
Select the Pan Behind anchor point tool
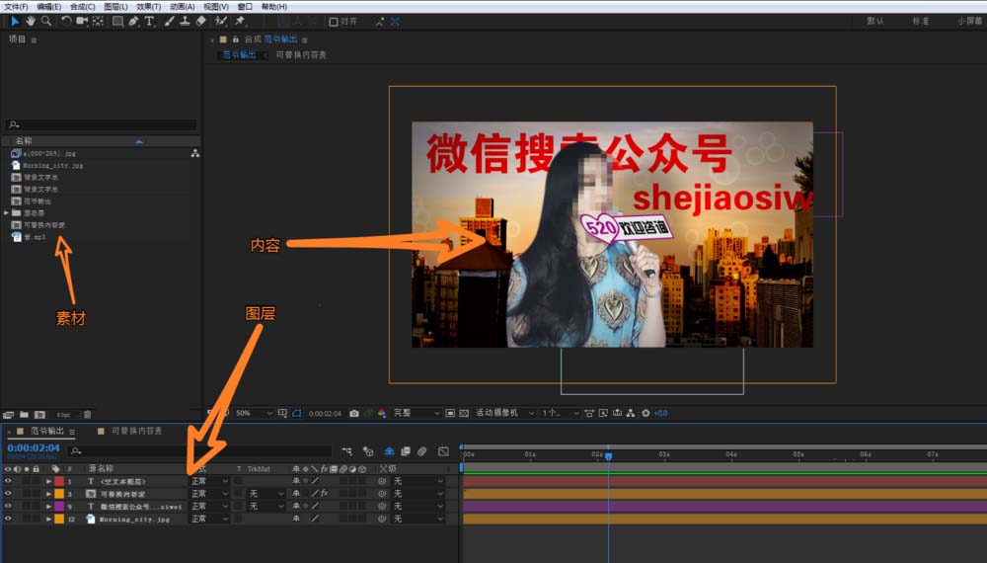click(x=98, y=22)
